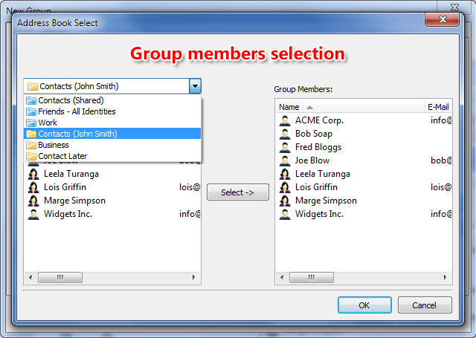Click the Contact Later yellow folder icon
This screenshot has height=338, width=476.
click(x=31, y=156)
